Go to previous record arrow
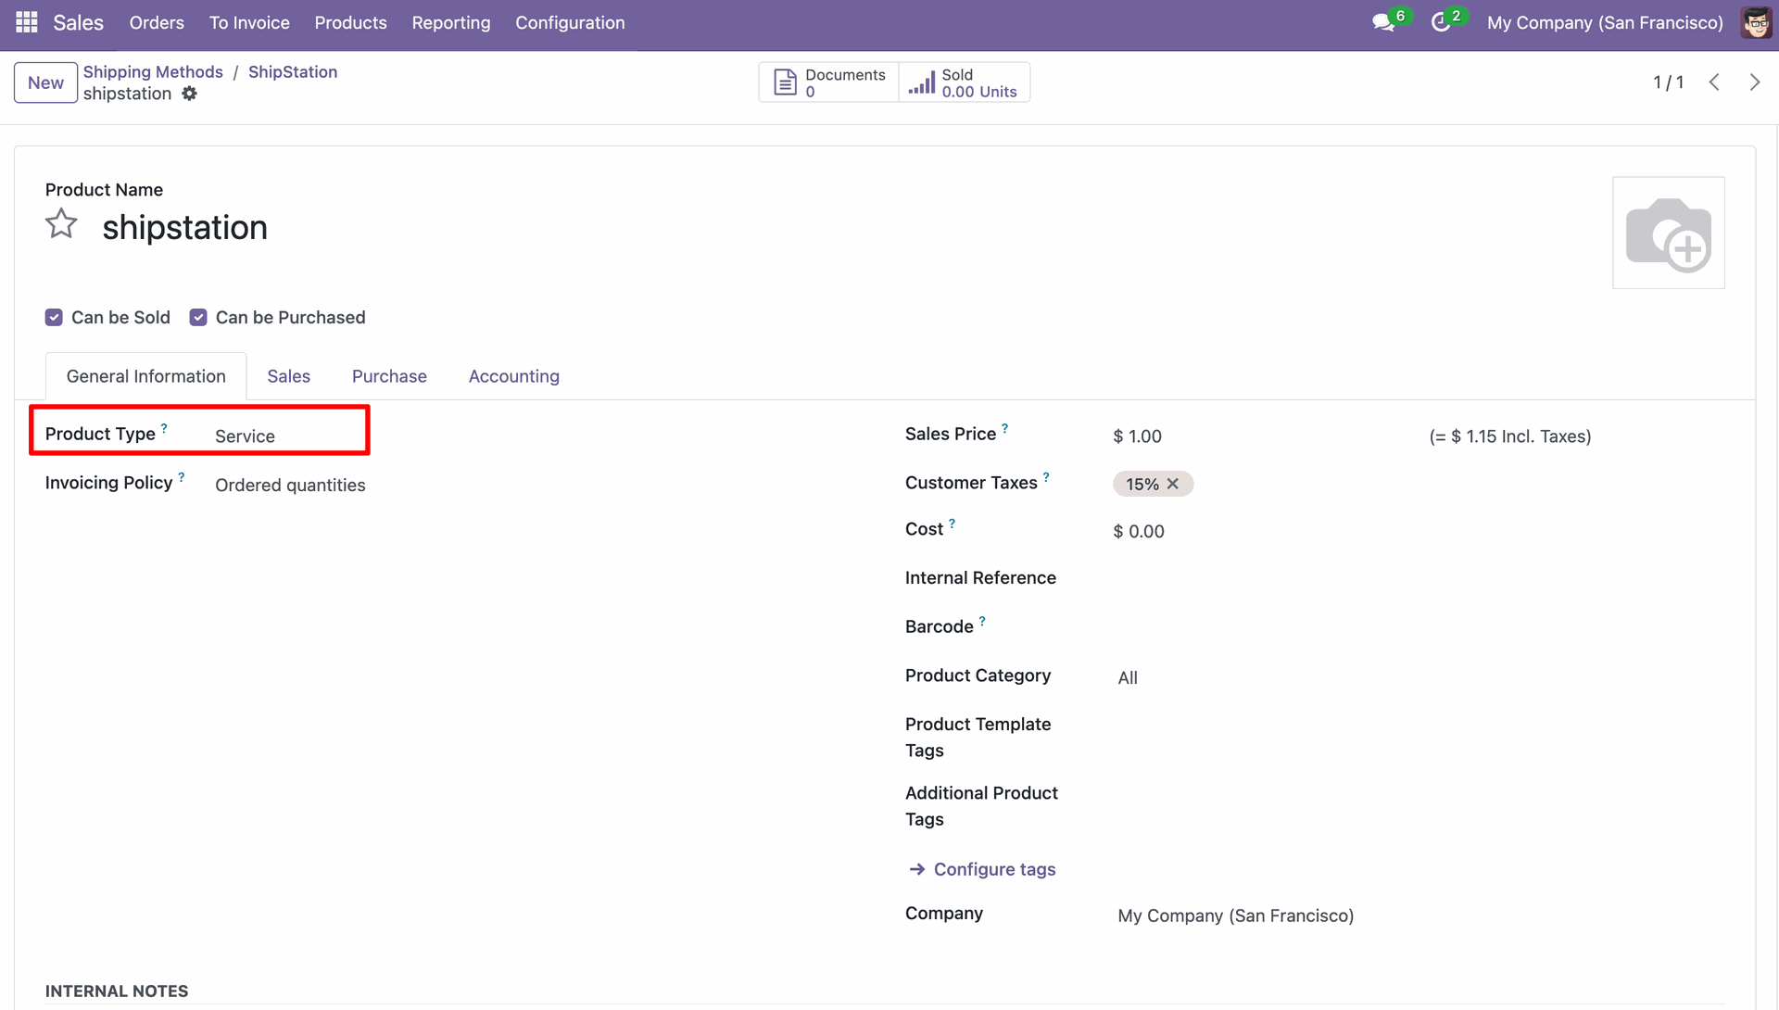The height and width of the screenshot is (1010, 1779). 1714,82
